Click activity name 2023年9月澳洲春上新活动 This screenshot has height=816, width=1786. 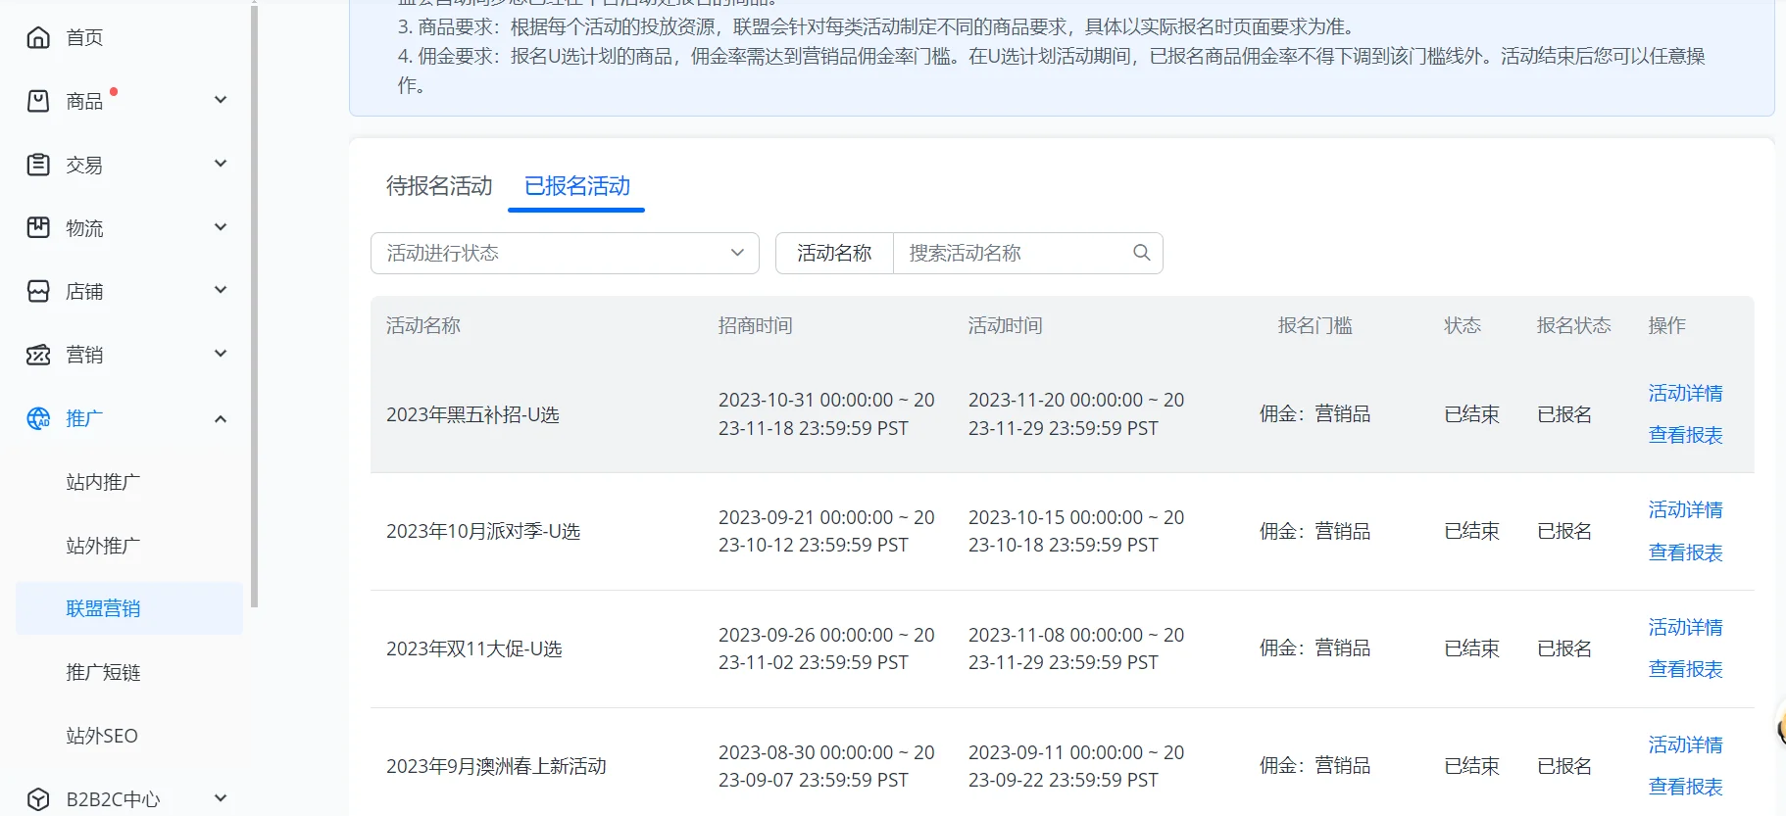click(x=496, y=766)
